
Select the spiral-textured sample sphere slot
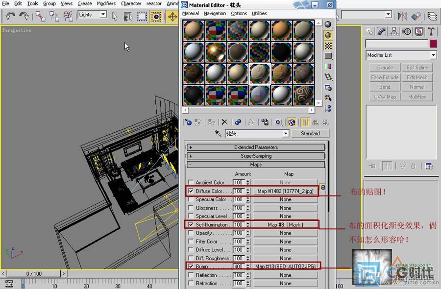point(303,95)
